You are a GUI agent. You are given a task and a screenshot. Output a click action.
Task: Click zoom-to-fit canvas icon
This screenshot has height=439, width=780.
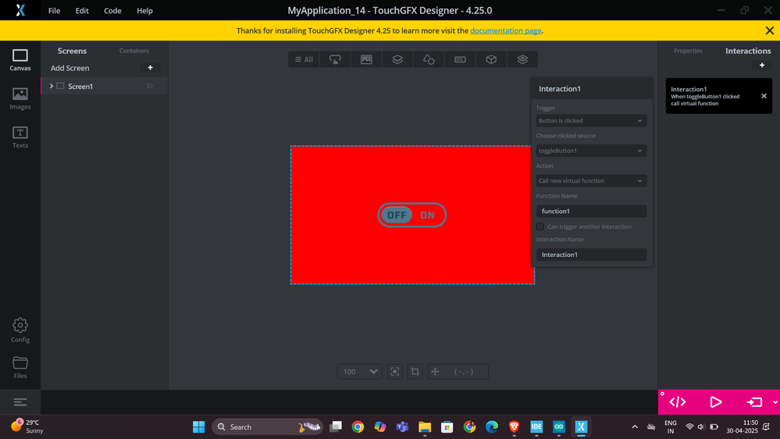[x=394, y=371]
